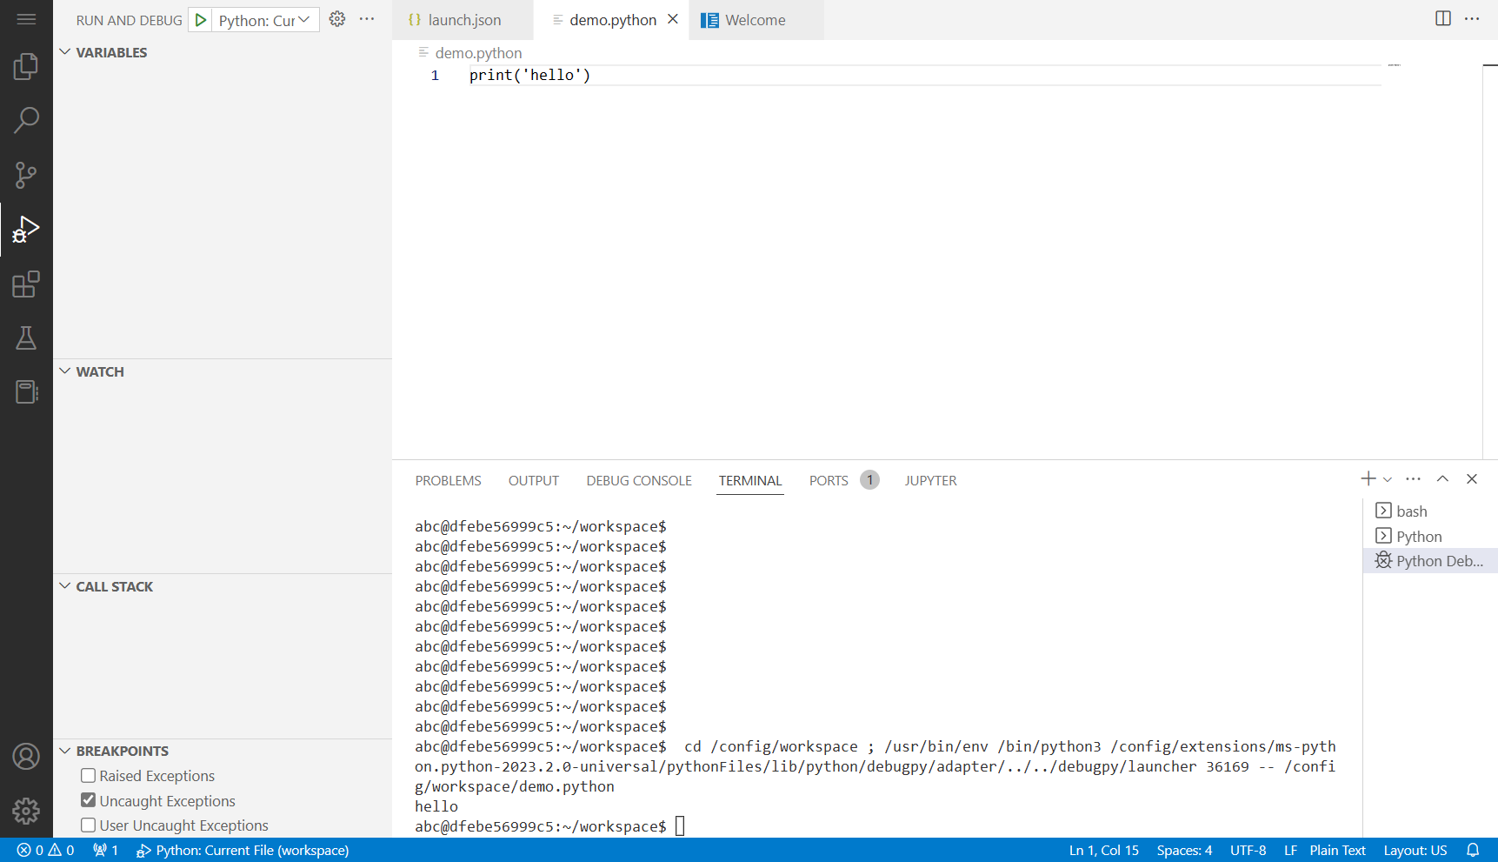
Task: Disable Uncaught Exceptions breakpoint
Action: tap(88, 800)
